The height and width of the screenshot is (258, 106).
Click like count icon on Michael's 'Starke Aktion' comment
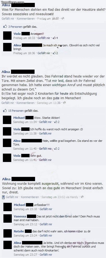click(x=56, y=122)
